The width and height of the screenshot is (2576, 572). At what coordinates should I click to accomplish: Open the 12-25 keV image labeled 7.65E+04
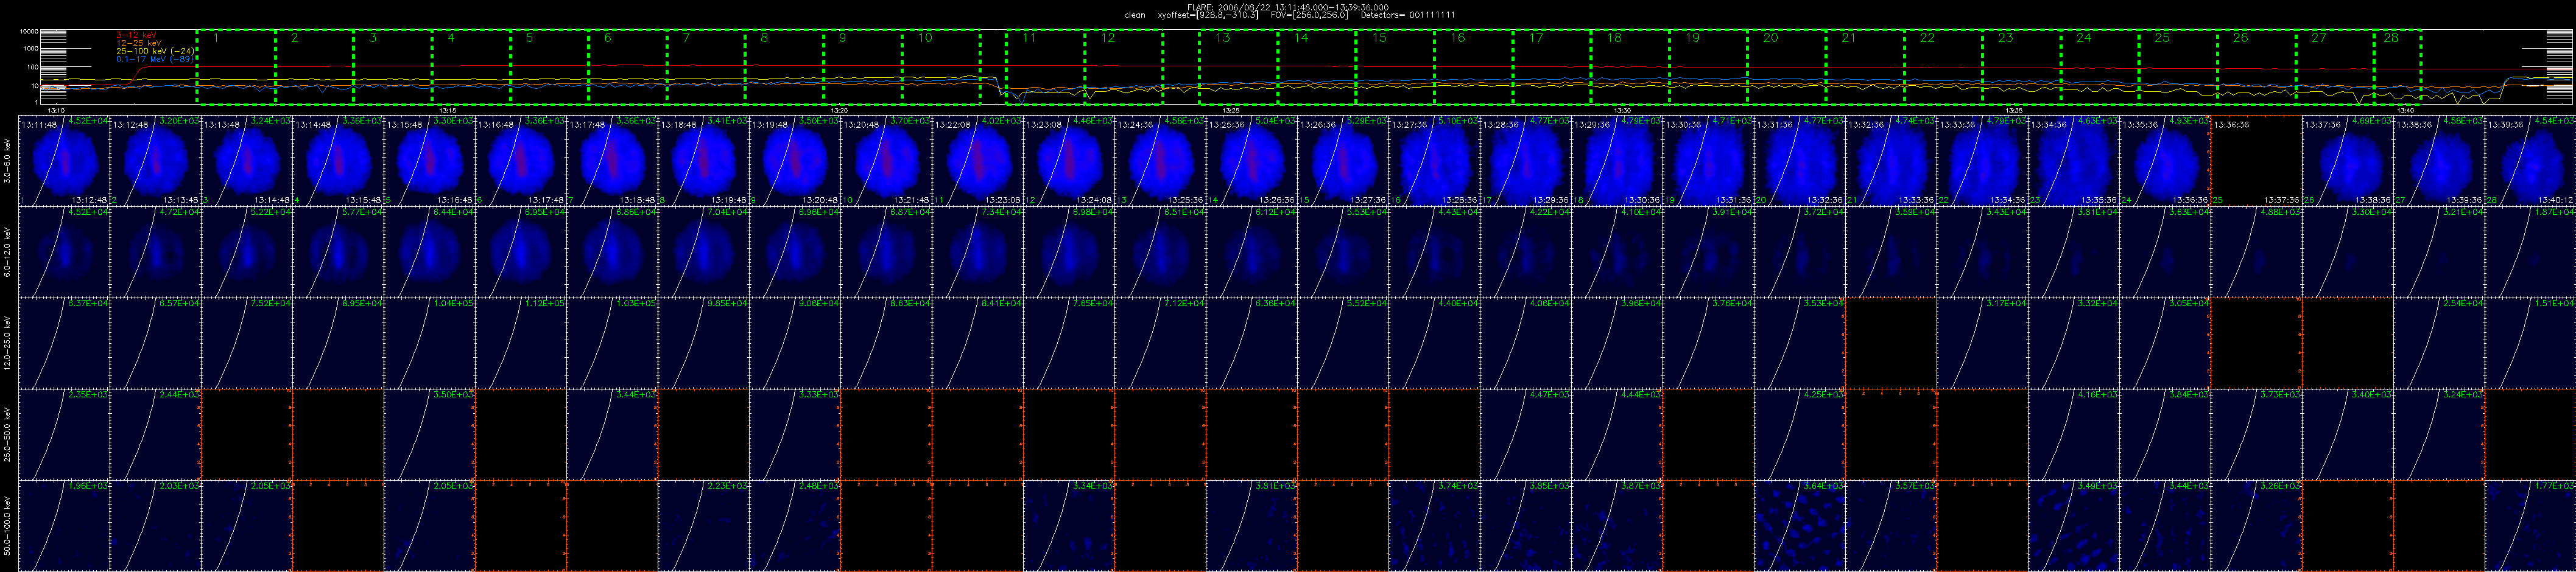click(1069, 343)
